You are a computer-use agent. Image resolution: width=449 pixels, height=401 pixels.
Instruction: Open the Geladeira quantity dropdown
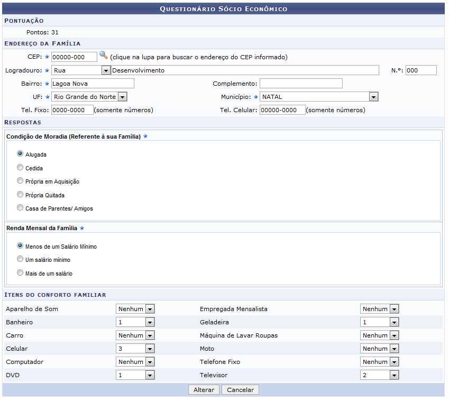click(393, 322)
